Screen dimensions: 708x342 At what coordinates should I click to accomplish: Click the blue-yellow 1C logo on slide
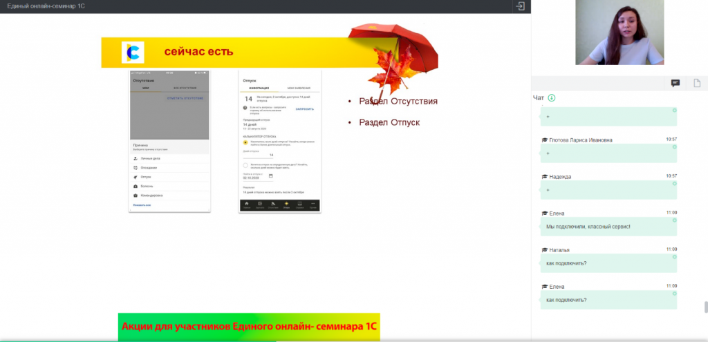tap(132, 53)
